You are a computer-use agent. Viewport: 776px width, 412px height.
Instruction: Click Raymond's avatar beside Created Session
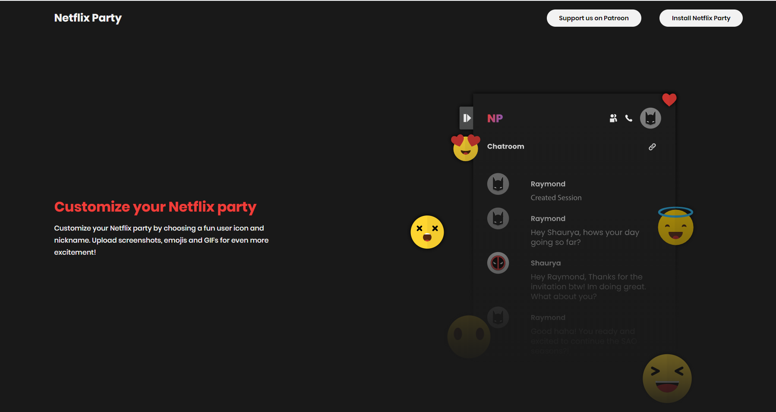[498, 184]
